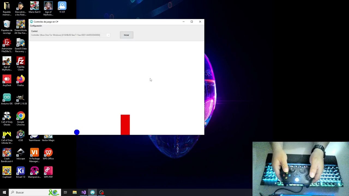Viewport: 349px width, 196px height.
Task: Maximize the Controles de juego window
Action: (x=192, y=22)
